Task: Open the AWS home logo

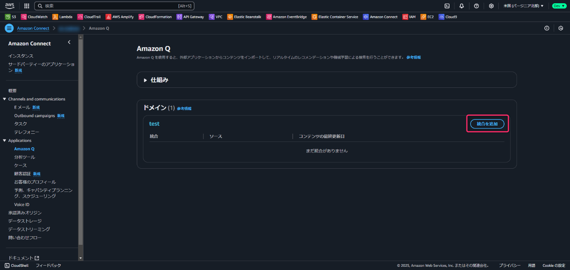Action: 10,6
